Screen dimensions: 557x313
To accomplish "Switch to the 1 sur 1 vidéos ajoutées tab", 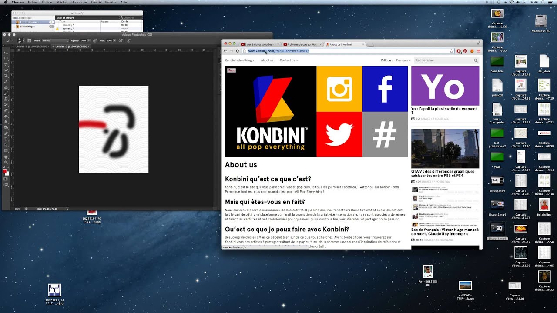I will tap(259, 44).
